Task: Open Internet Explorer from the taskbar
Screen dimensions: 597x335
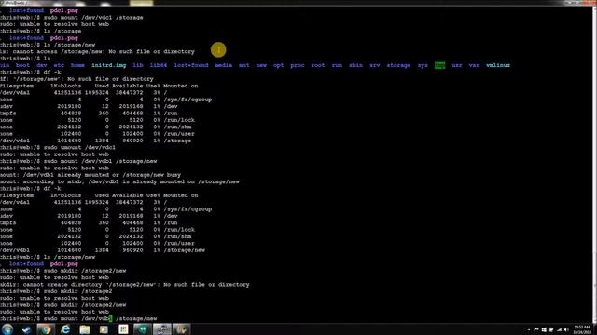Action: pos(65,329)
